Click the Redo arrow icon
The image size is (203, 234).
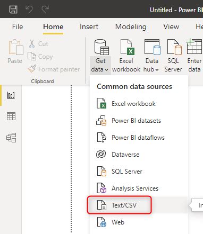[45, 10]
